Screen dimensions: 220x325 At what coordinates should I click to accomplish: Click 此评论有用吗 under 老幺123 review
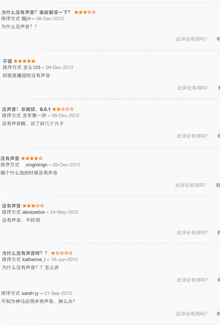[193, 88]
